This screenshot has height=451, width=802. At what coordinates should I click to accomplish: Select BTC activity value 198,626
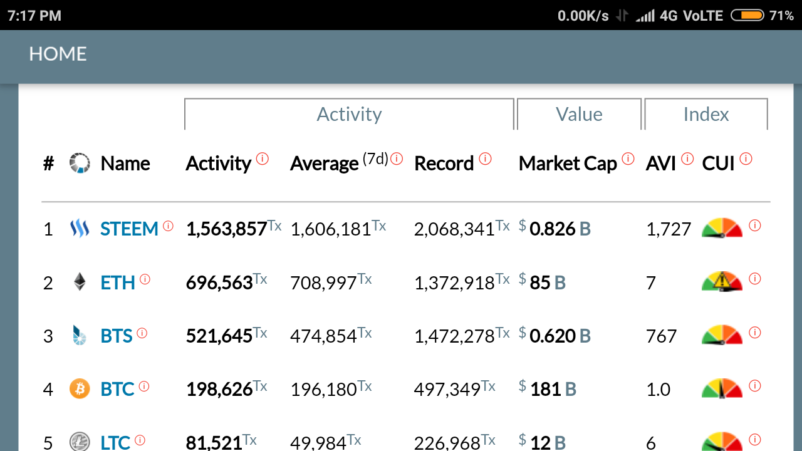219,390
